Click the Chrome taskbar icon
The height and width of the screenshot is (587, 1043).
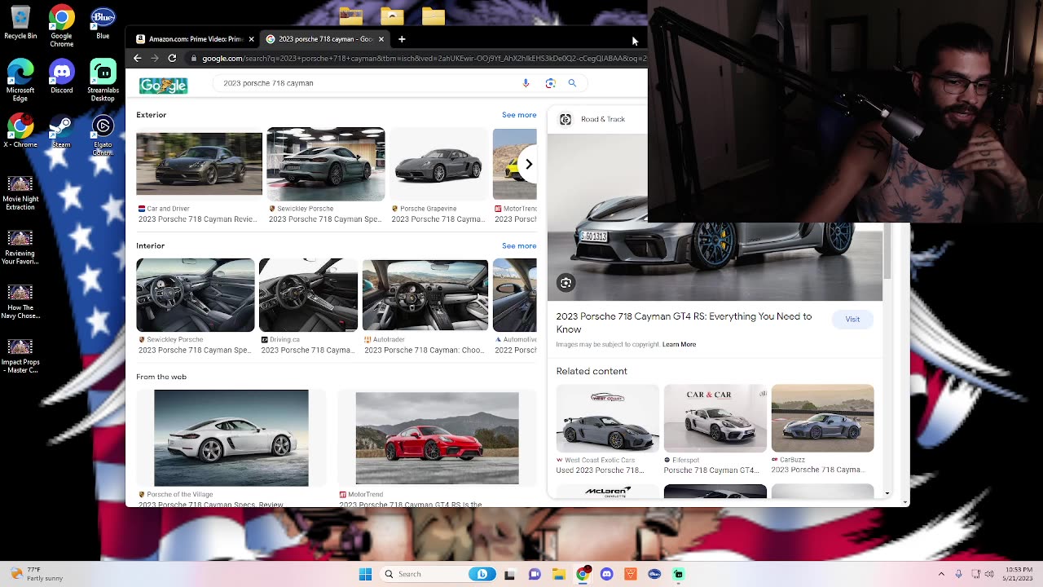(x=582, y=574)
